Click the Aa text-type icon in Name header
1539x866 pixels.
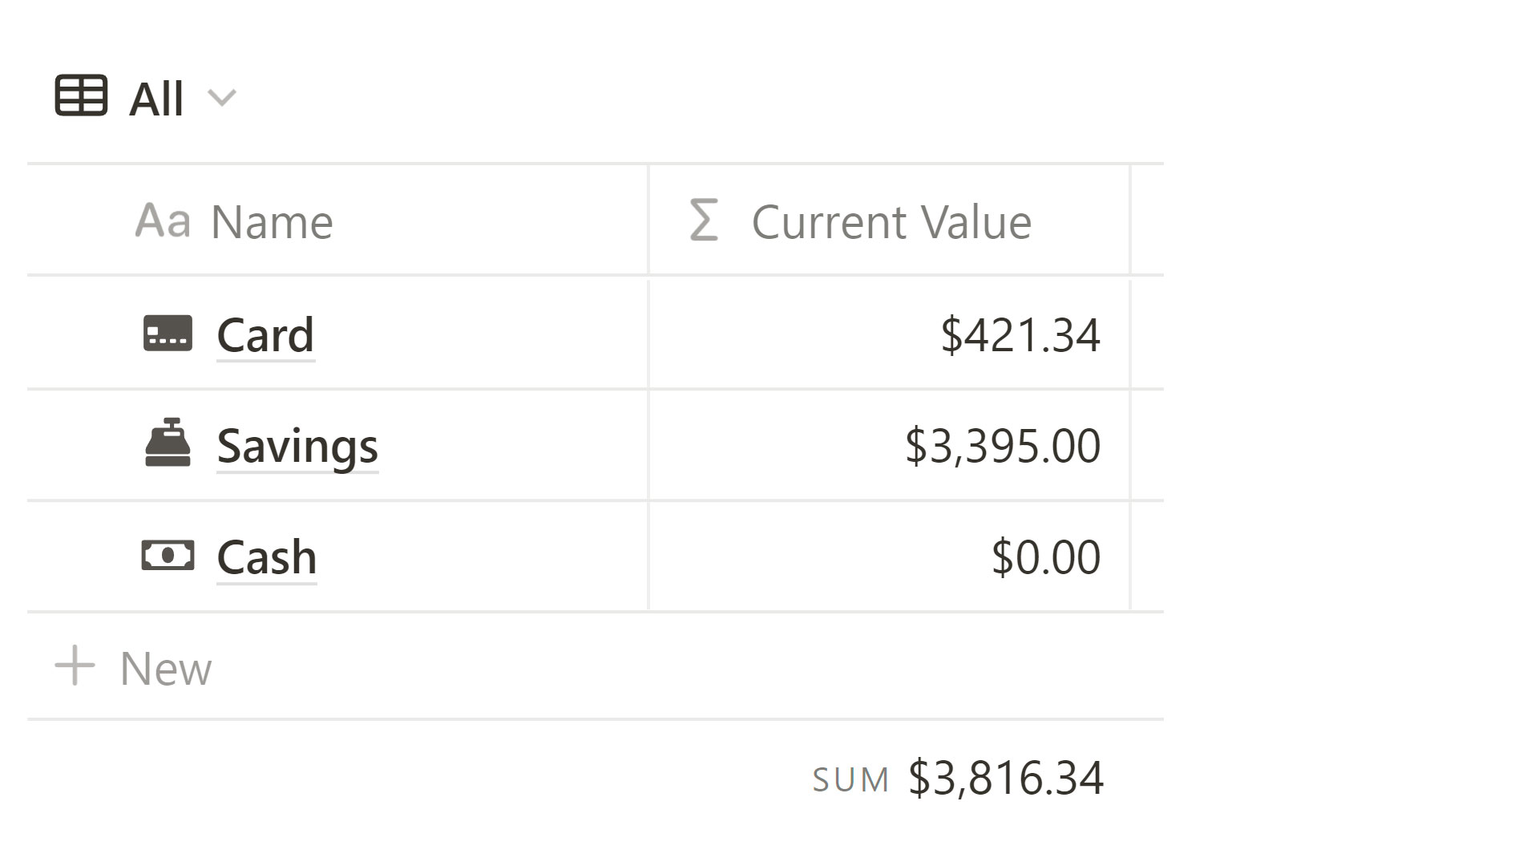(163, 221)
